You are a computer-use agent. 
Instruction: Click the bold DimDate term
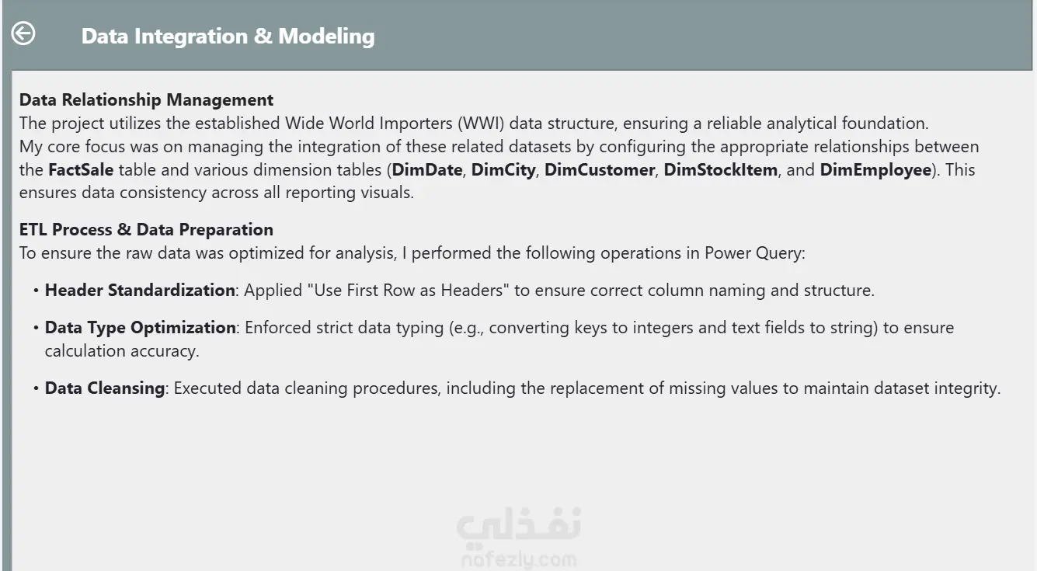click(427, 169)
